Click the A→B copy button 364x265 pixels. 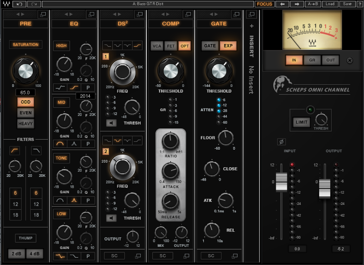coord(313,4)
